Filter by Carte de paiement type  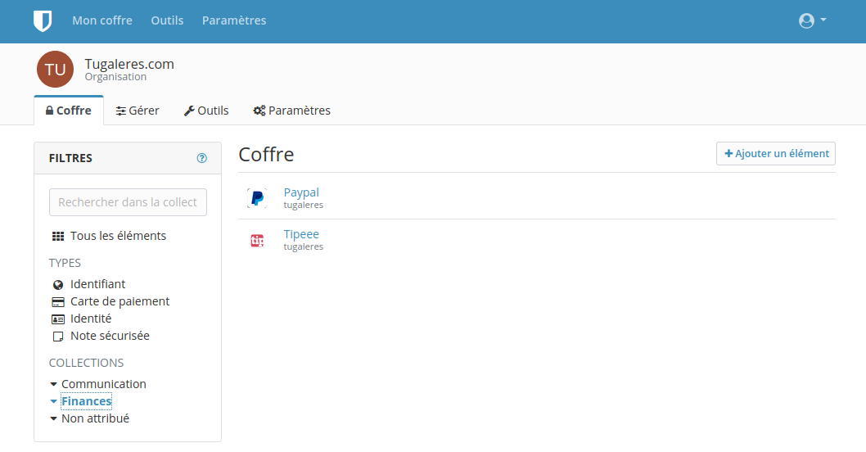pos(120,301)
